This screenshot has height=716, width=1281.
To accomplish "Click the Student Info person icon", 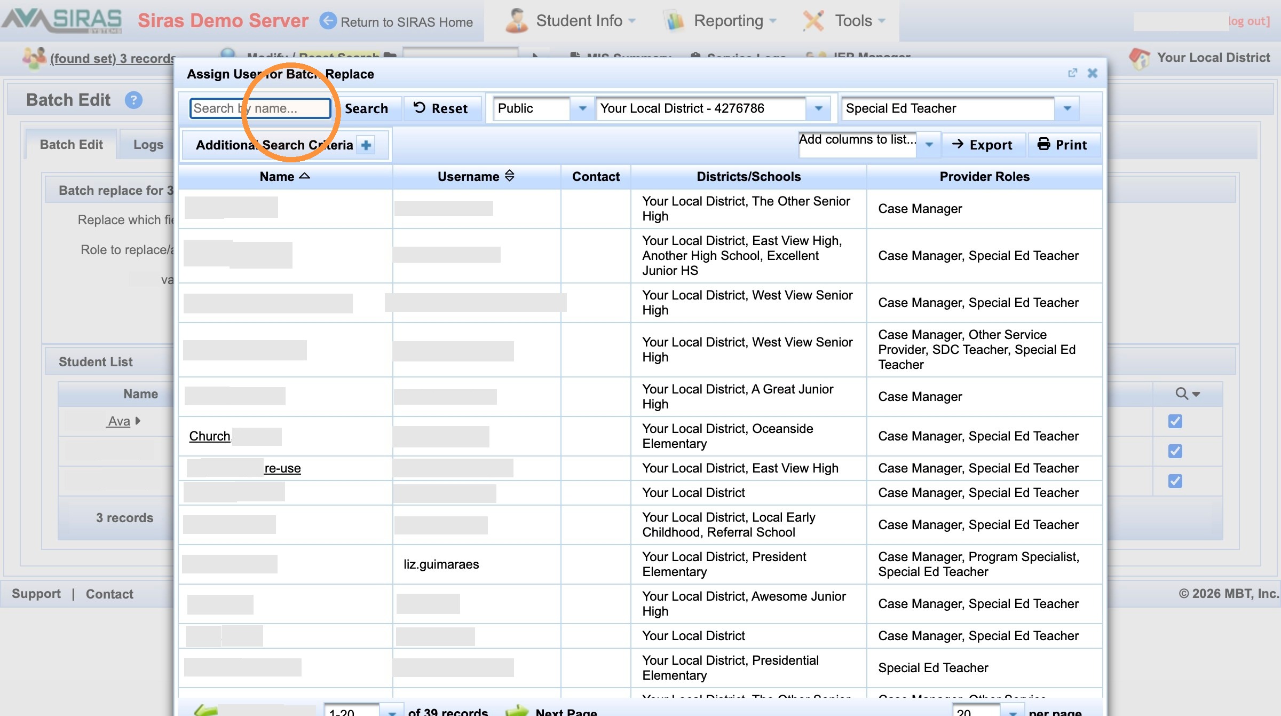I will pos(516,21).
